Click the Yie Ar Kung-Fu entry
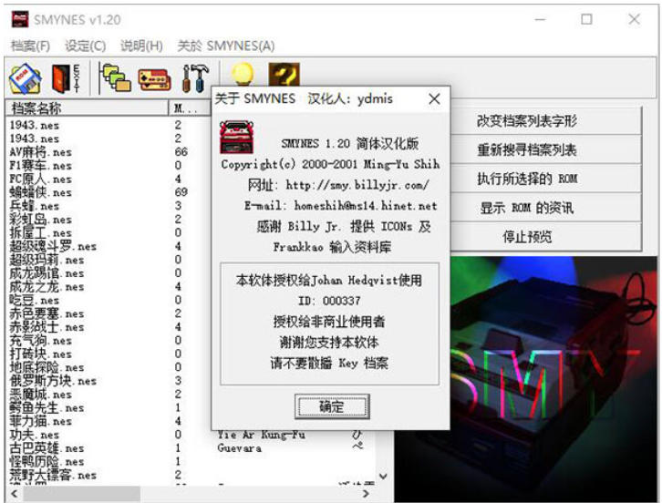Viewport: 662px width, 503px height. 261,435
